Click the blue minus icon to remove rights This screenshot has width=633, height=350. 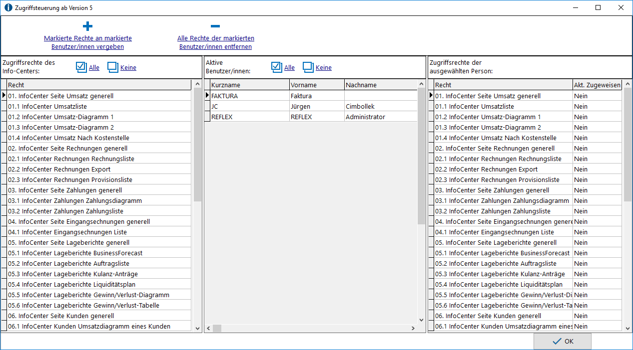point(215,26)
